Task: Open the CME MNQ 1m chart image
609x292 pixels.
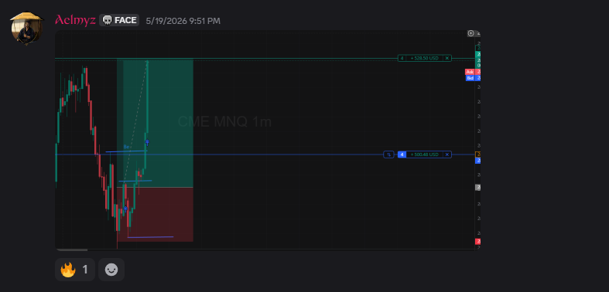Action: click(268, 141)
